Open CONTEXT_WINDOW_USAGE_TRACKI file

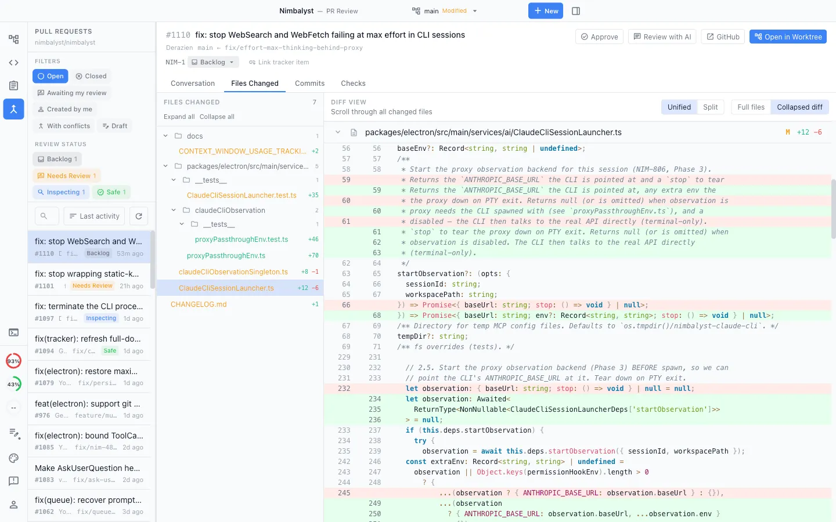click(240, 151)
